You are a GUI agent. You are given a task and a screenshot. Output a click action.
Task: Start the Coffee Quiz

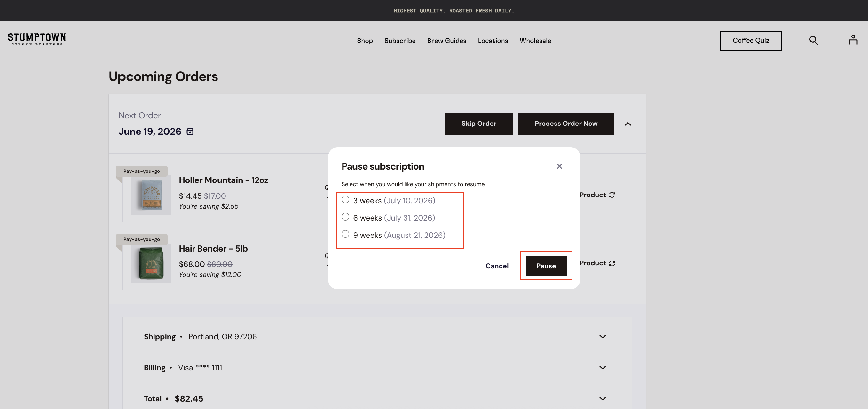[x=751, y=40]
